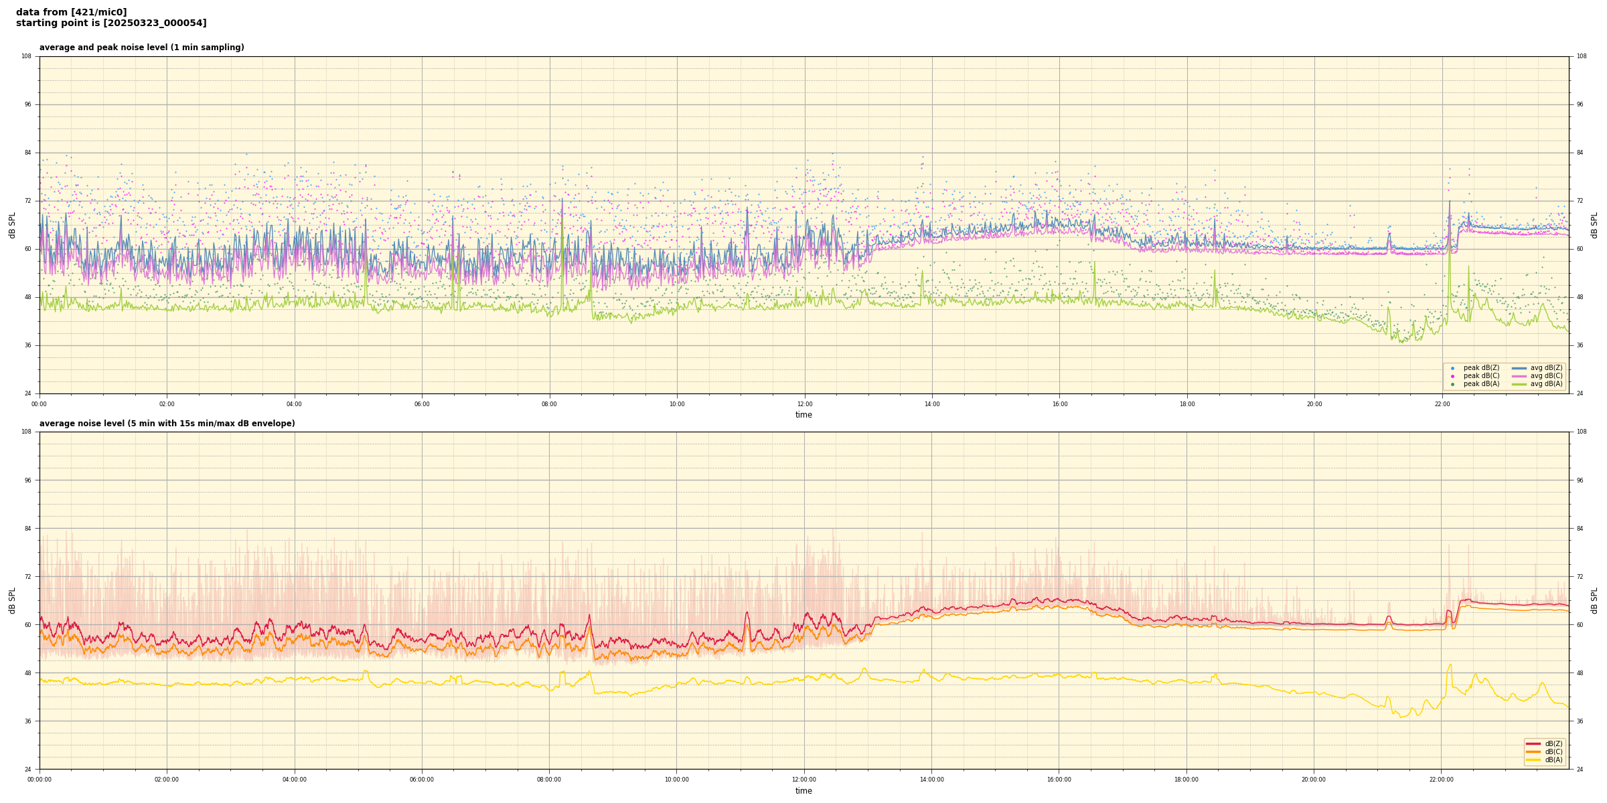Click the 22:00 tick on upper time axis
The width and height of the screenshot is (1607, 803).
[x=1442, y=404]
